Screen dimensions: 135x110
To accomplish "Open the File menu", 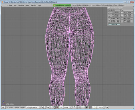I will coord(11,5).
